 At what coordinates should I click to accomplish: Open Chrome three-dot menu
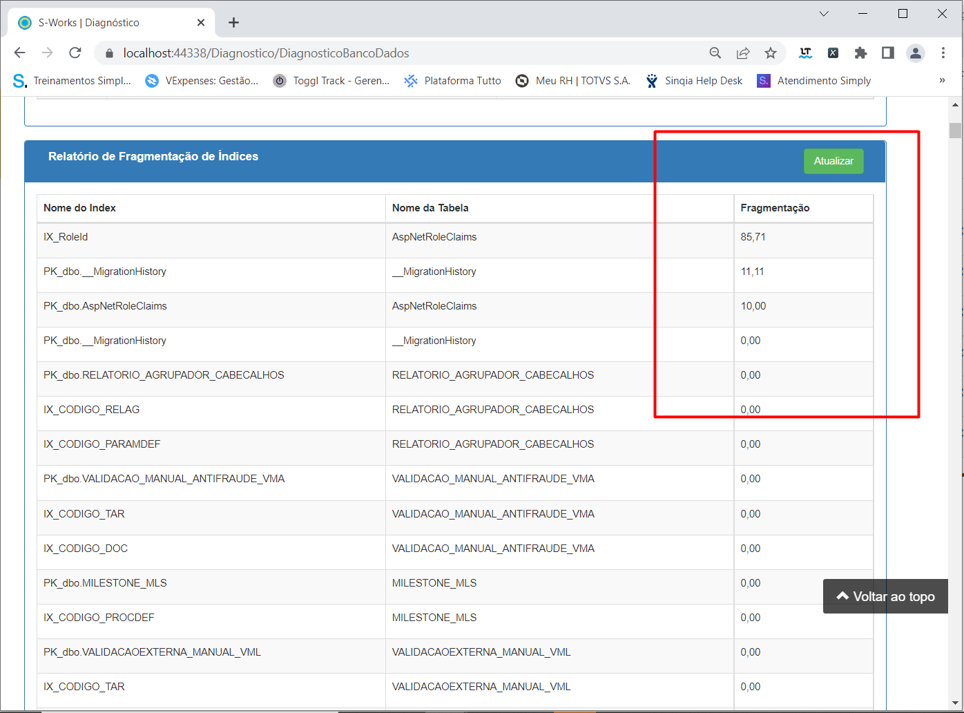coord(943,53)
